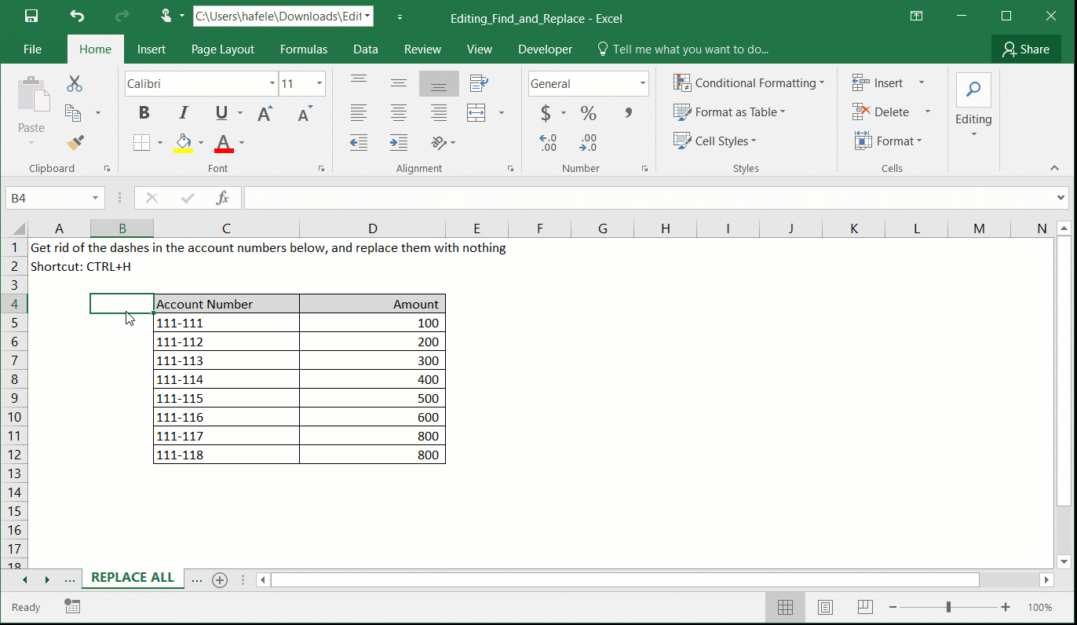The width and height of the screenshot is (1077, 625).
Task: Switch to the Developer tab
Action: 546,49
